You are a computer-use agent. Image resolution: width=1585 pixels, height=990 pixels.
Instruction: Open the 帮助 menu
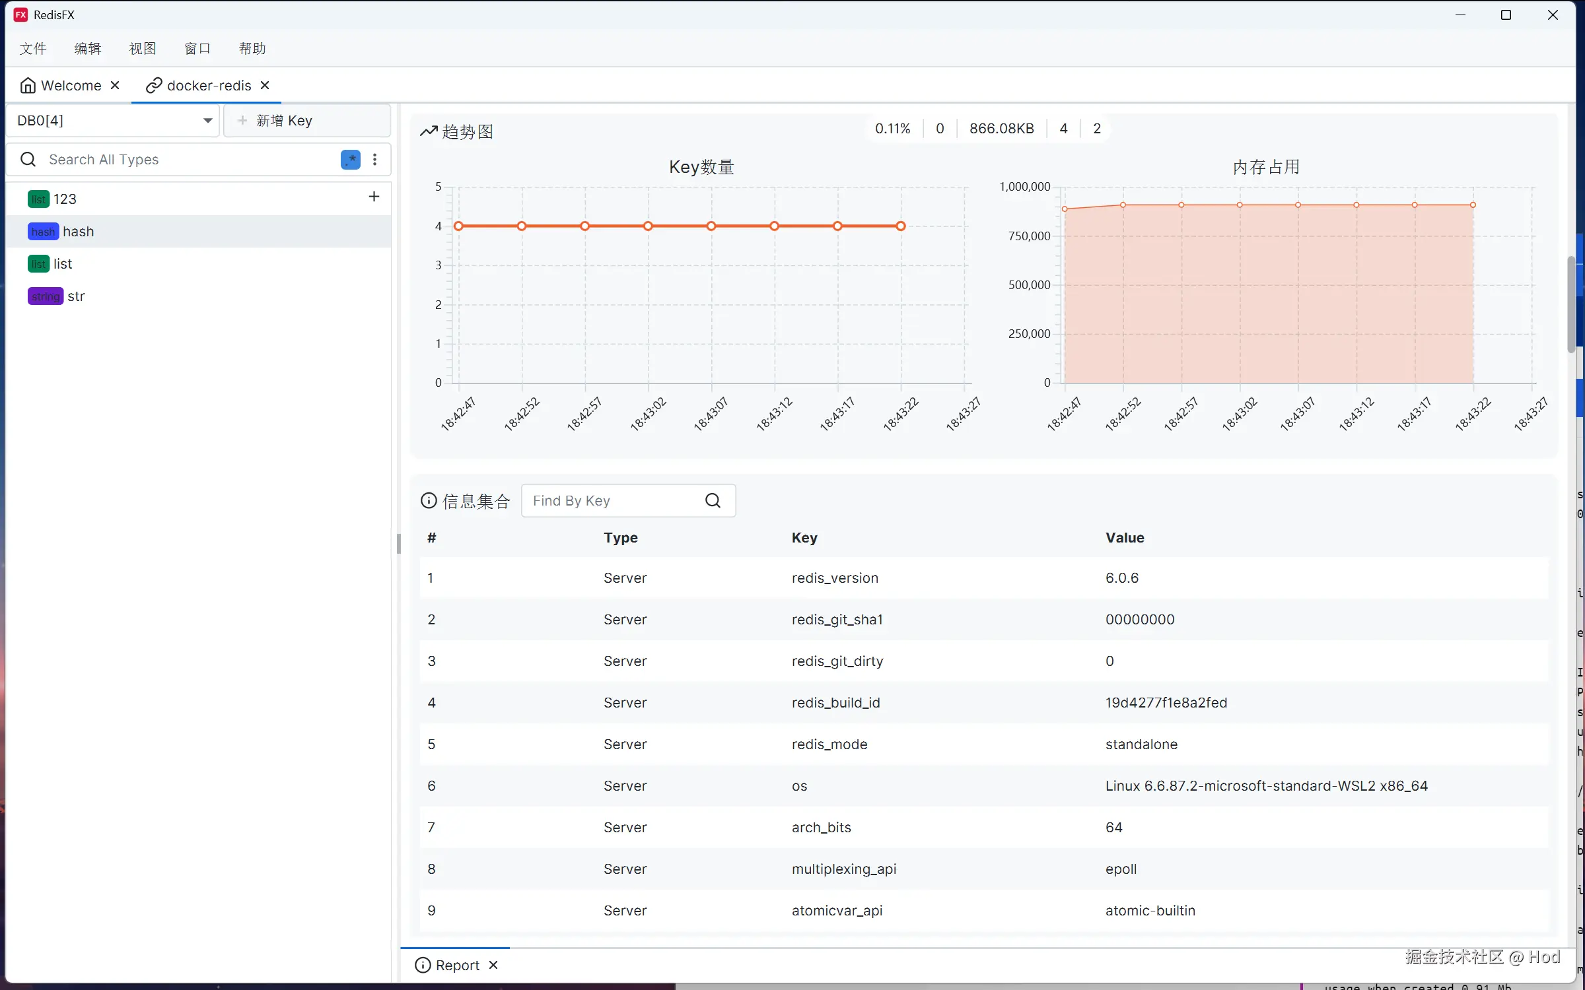(x=252, y=48)
